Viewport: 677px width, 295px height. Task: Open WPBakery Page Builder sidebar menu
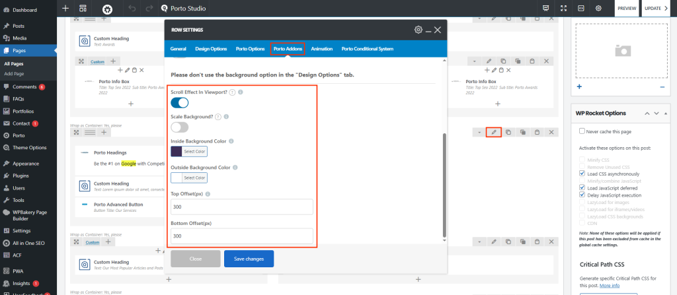pyautogui.click(x=28, y=215)
